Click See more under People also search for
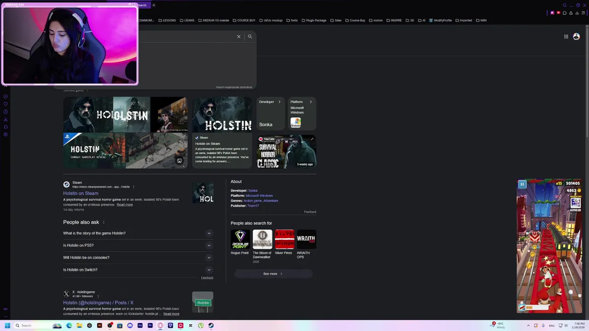The width and height of the screenshot is (589, 331). point(273,274)
